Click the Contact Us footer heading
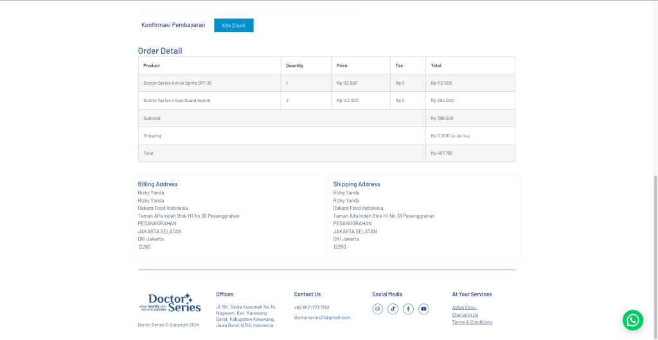The height and width of the screenshot is (340, 658). 307,294
